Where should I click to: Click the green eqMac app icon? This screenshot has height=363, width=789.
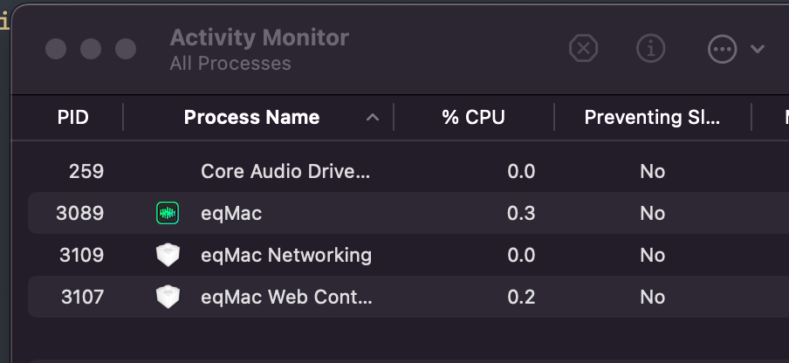167,213
